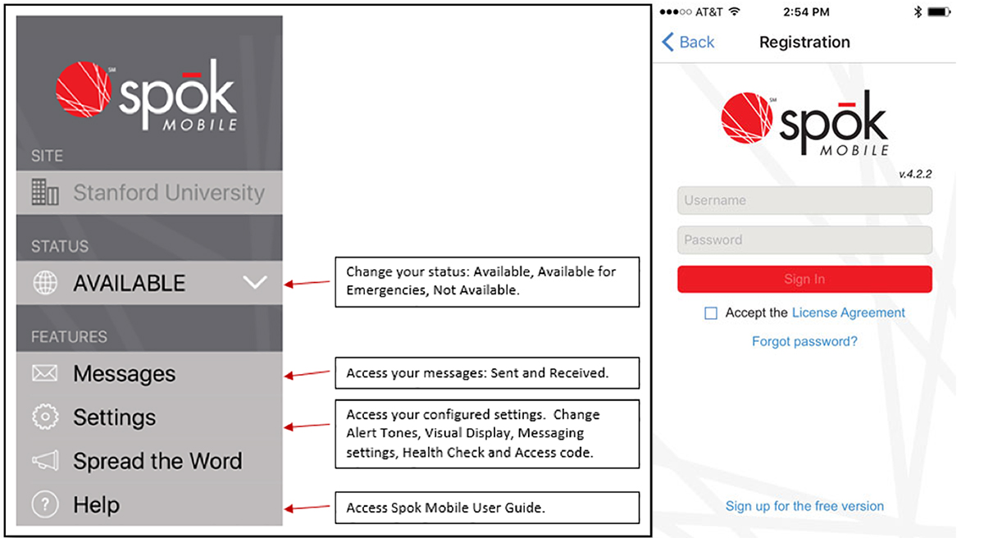Tap the Back button on Registration screen
984x538 pixels.
coord(688,42)
